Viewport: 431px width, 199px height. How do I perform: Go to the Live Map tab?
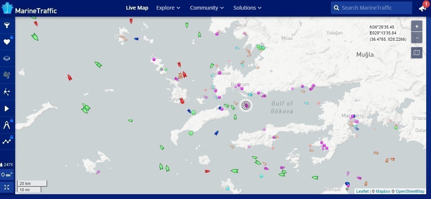coord(137,8)
